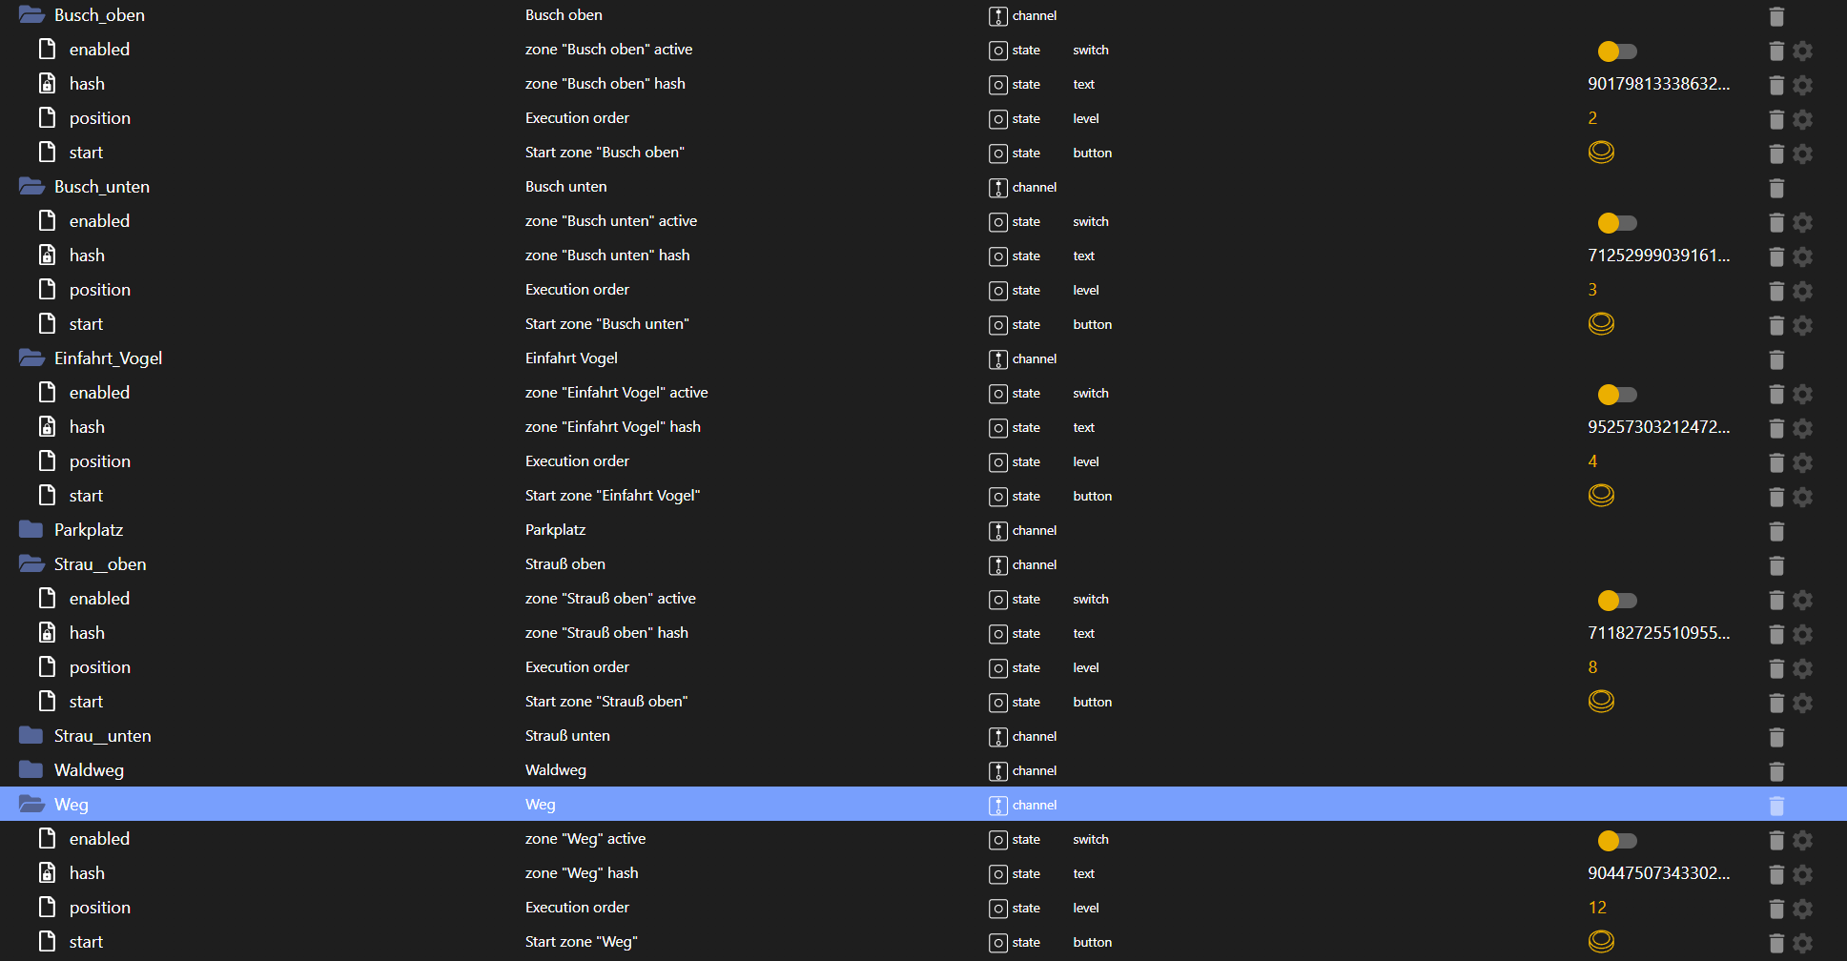Click the zone "Einfahrt Vogel" hash name
The width and height of the screenshot is (1847, 961).
click(x=612, y=427)
